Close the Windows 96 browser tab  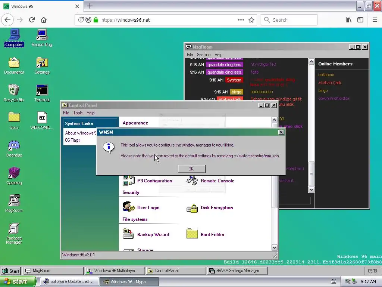(x=77, y=6)
